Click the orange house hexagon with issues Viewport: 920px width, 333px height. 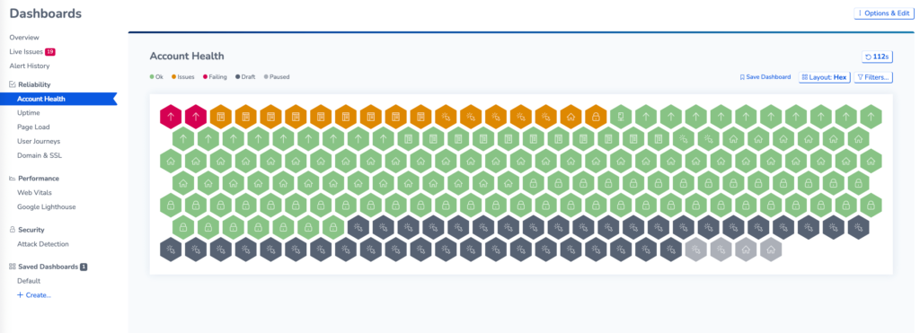[571, 117]
